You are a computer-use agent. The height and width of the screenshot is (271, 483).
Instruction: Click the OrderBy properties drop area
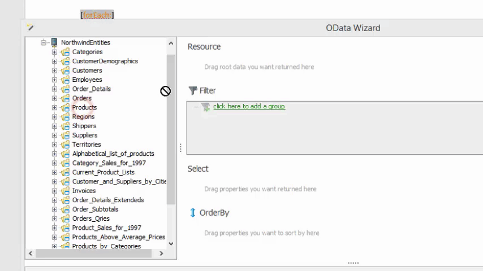261,233
